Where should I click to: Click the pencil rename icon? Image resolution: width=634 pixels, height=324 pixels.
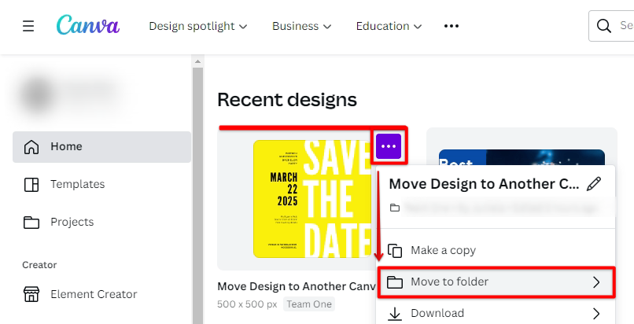594,184
